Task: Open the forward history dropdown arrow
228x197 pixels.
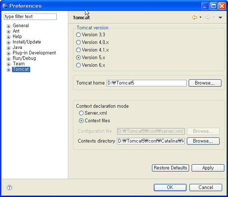Action: pyautogui.click(x=213, y=17)
